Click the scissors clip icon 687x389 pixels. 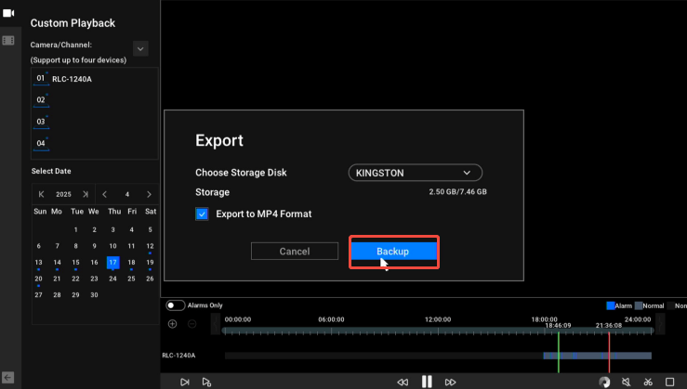coord(648,382)
